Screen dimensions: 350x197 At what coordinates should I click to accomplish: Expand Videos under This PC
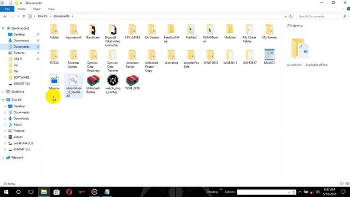5,137
